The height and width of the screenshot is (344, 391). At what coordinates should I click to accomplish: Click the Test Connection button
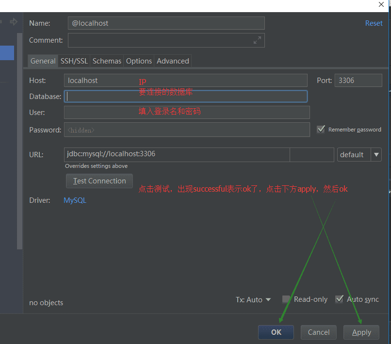pyautogui.click(x=99, y=181)
